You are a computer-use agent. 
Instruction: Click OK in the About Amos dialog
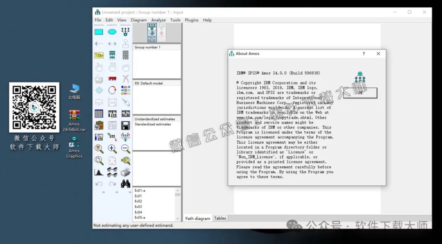[360, 93]
